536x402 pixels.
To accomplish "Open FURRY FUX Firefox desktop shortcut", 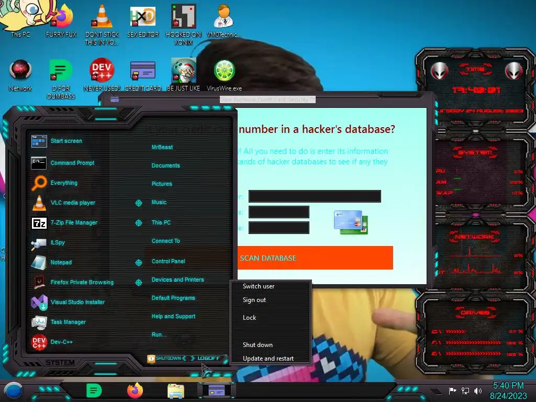I will click(x=61, y=20).
